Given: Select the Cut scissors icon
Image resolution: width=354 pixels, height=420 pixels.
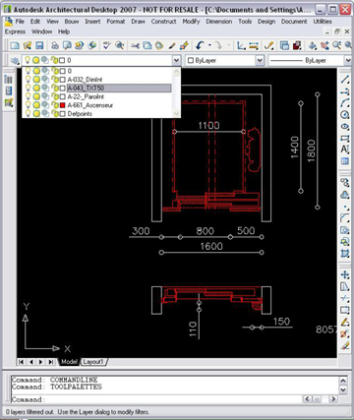Looking at the screenshot, I should (x=135, y=45).
